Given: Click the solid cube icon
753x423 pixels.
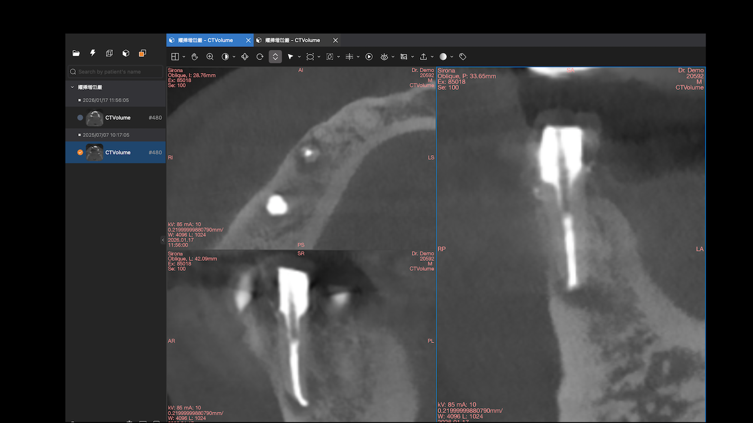Looking at the screenshot, I should pos(126,53).
